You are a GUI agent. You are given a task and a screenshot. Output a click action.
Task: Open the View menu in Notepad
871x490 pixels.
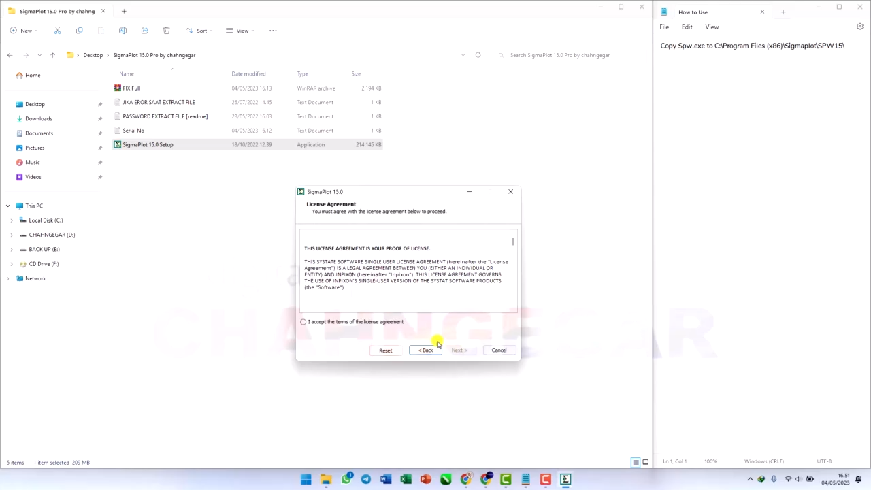(x=712, y=27)
